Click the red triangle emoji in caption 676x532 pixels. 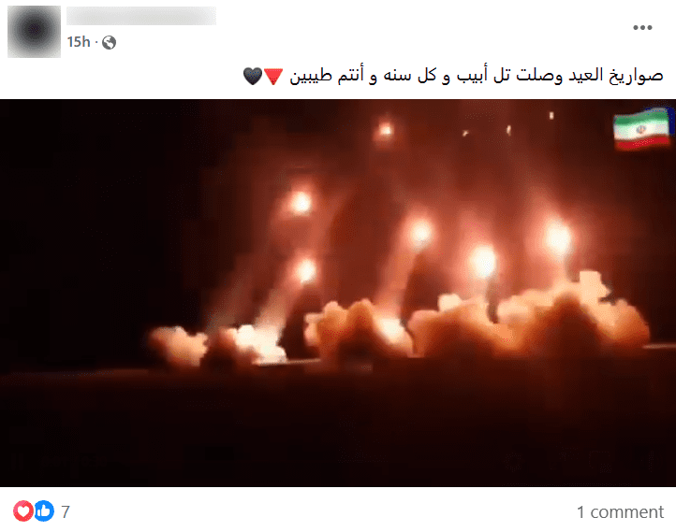[x=273, y=76]
